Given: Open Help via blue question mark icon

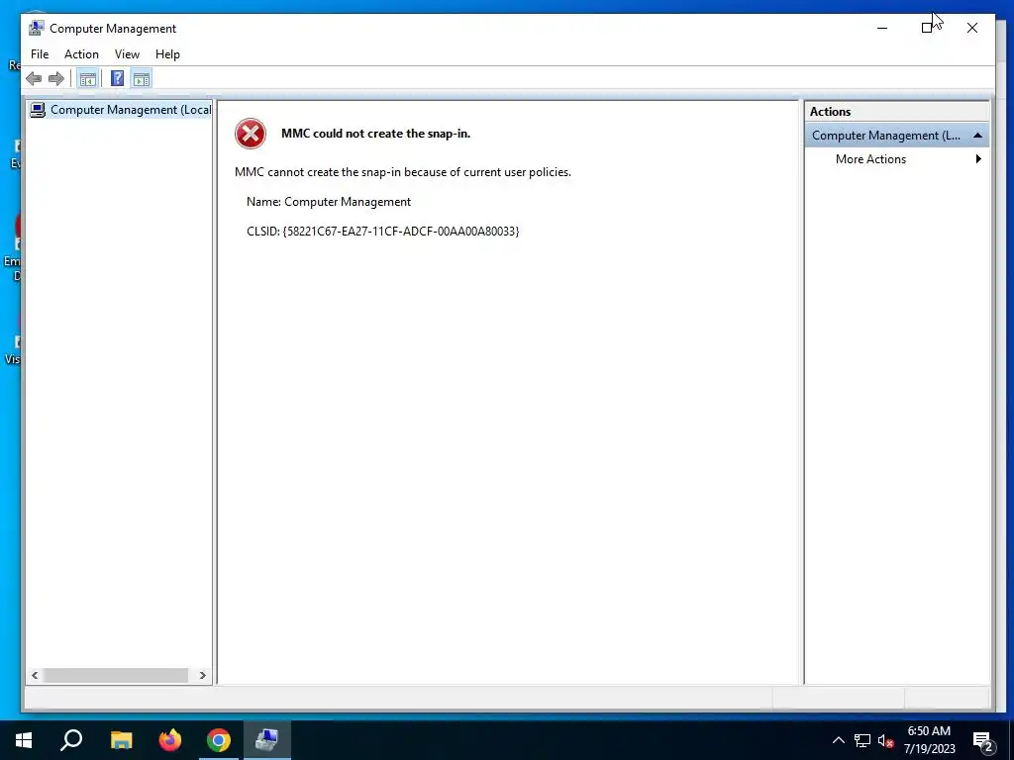Looking at the screenshot, I should tap(117, 79).
